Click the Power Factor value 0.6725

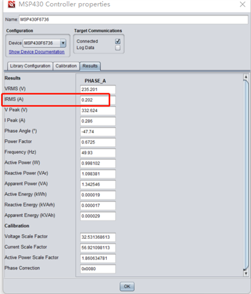98,142
